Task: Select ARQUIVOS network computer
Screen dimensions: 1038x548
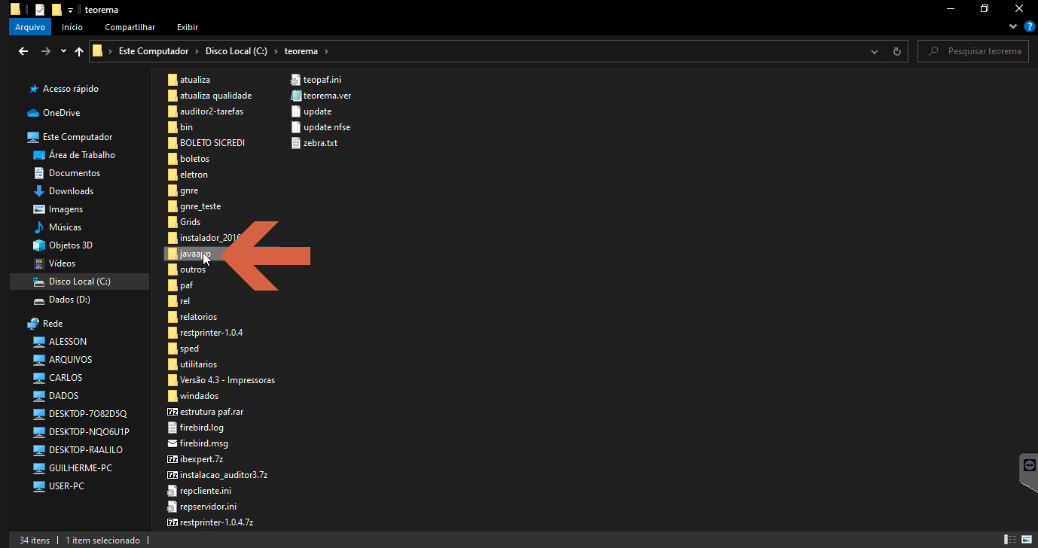Action: click(x=70, y=360)
